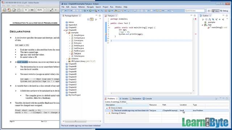232x130 pixels.
Task: Click the New file icon in Eclipse toolbar
Action: [x=63, y=10]
